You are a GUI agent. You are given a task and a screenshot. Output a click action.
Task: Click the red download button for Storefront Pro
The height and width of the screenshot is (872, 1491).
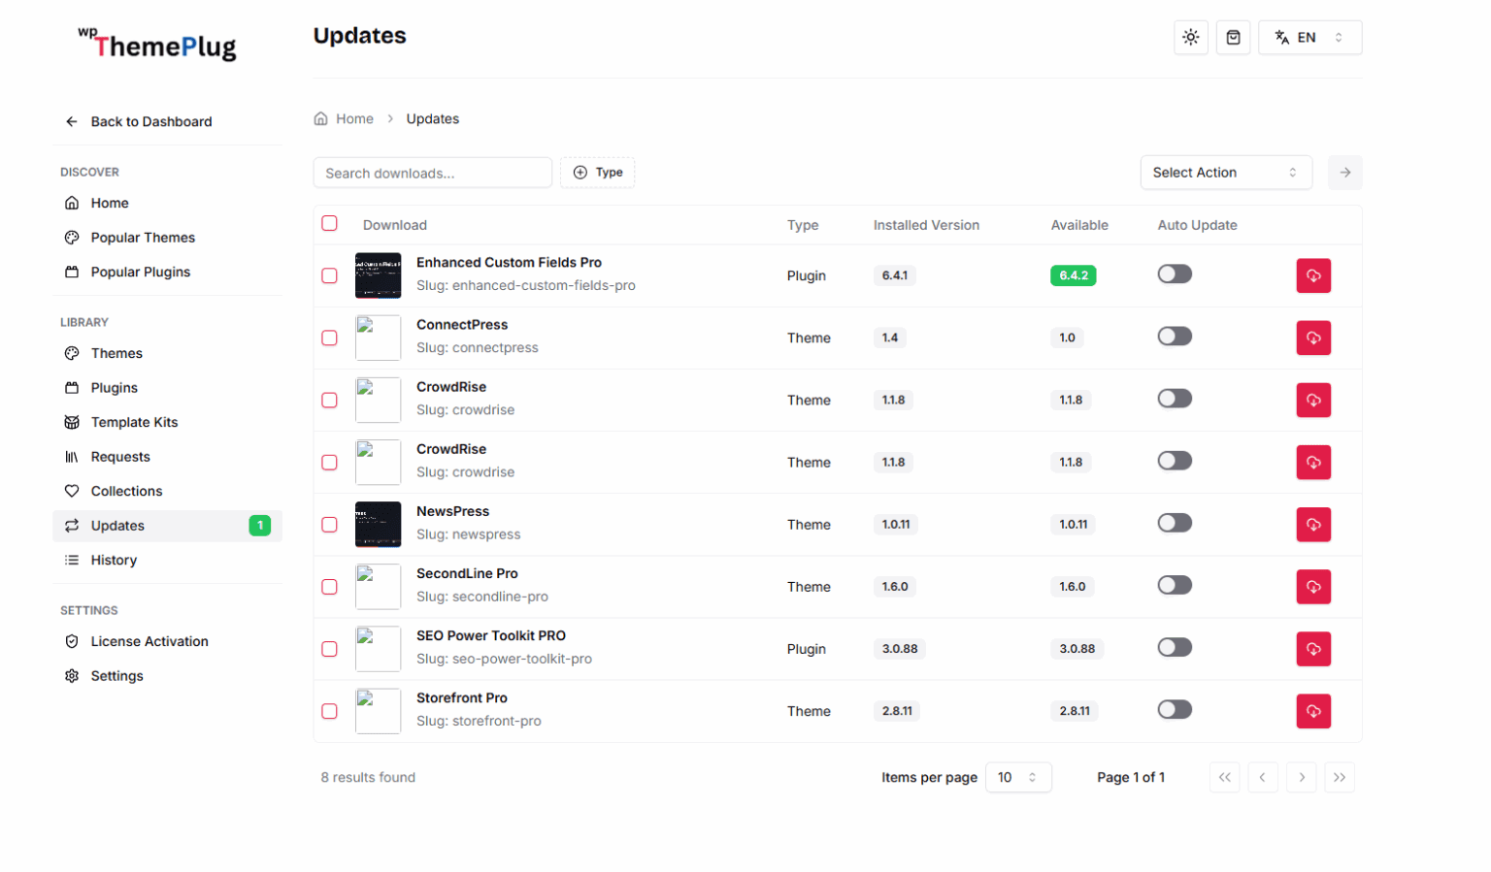pos(1313,710)
